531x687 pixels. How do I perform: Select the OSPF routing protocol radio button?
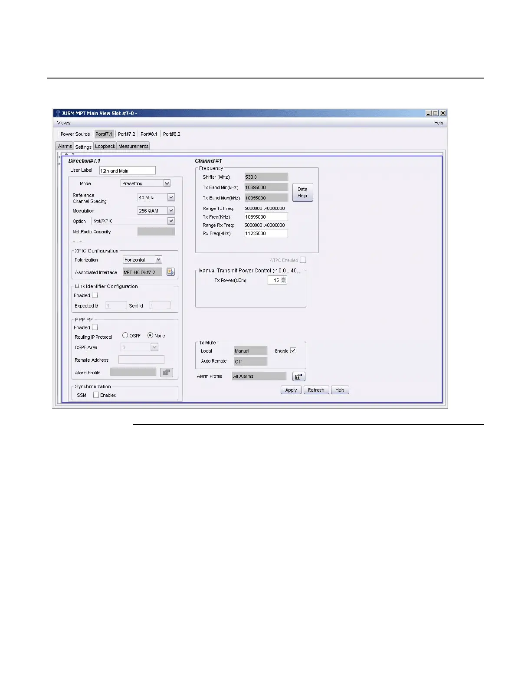125,335
